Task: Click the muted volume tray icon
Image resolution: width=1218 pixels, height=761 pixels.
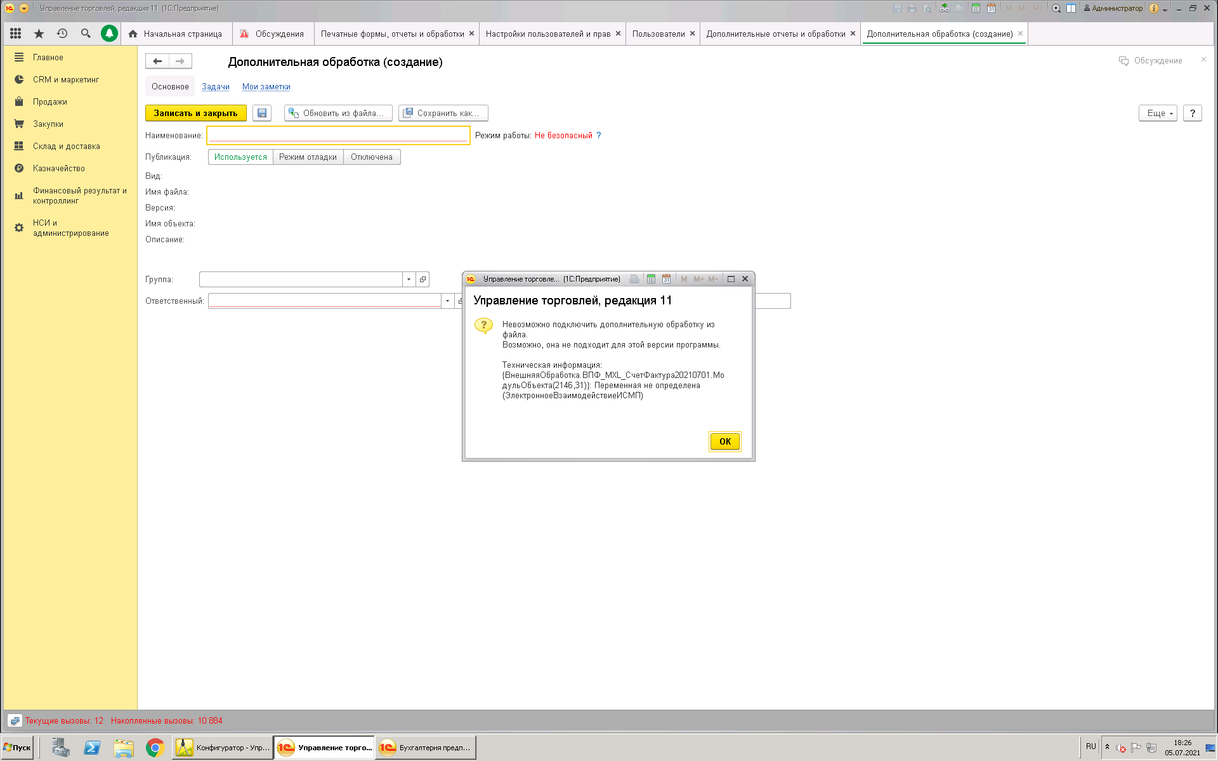Action: [x=1121, y=748]
